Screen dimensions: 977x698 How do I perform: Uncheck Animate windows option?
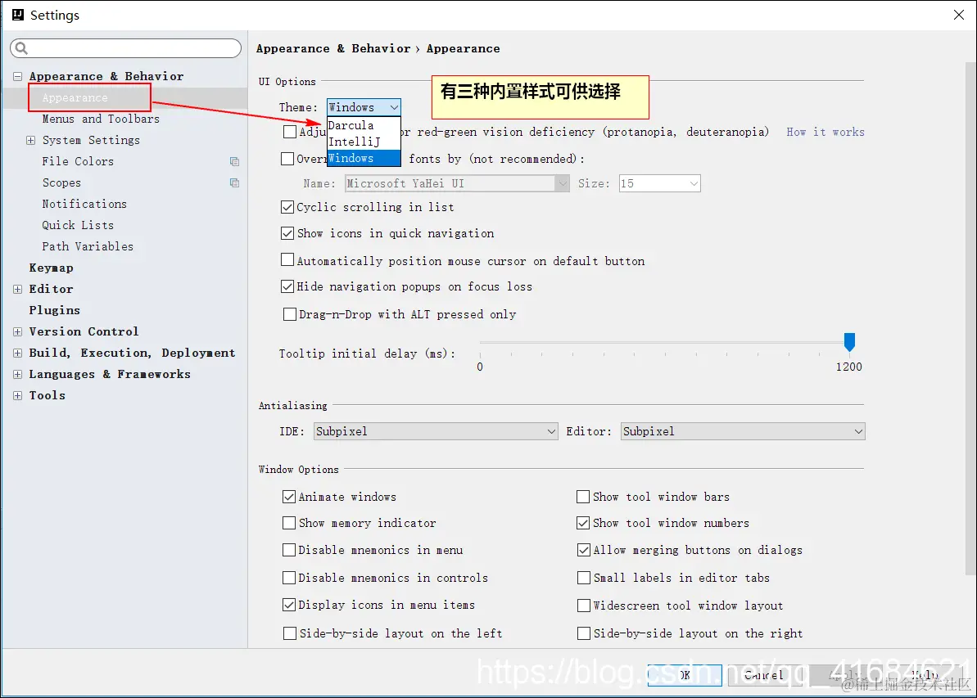(x=288, y=497)
